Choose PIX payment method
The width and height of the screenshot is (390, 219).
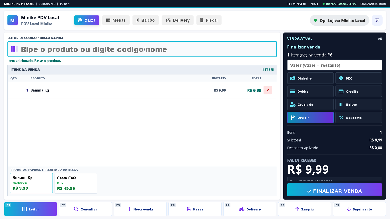point(359,78)
